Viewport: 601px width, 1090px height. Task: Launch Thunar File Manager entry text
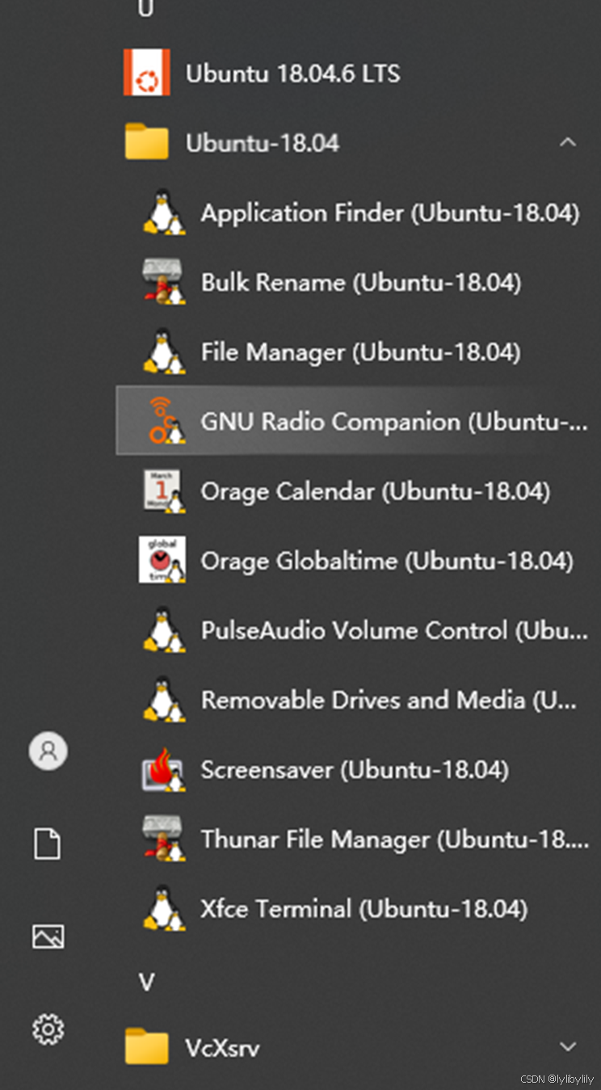pyautogui.click(x=395, y=840)
